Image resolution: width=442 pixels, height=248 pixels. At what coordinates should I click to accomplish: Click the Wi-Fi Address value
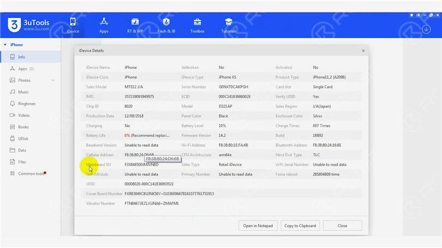[x=234, y=145]
